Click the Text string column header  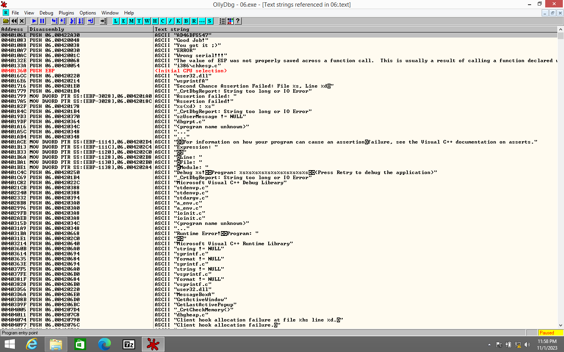click(355, 29)
